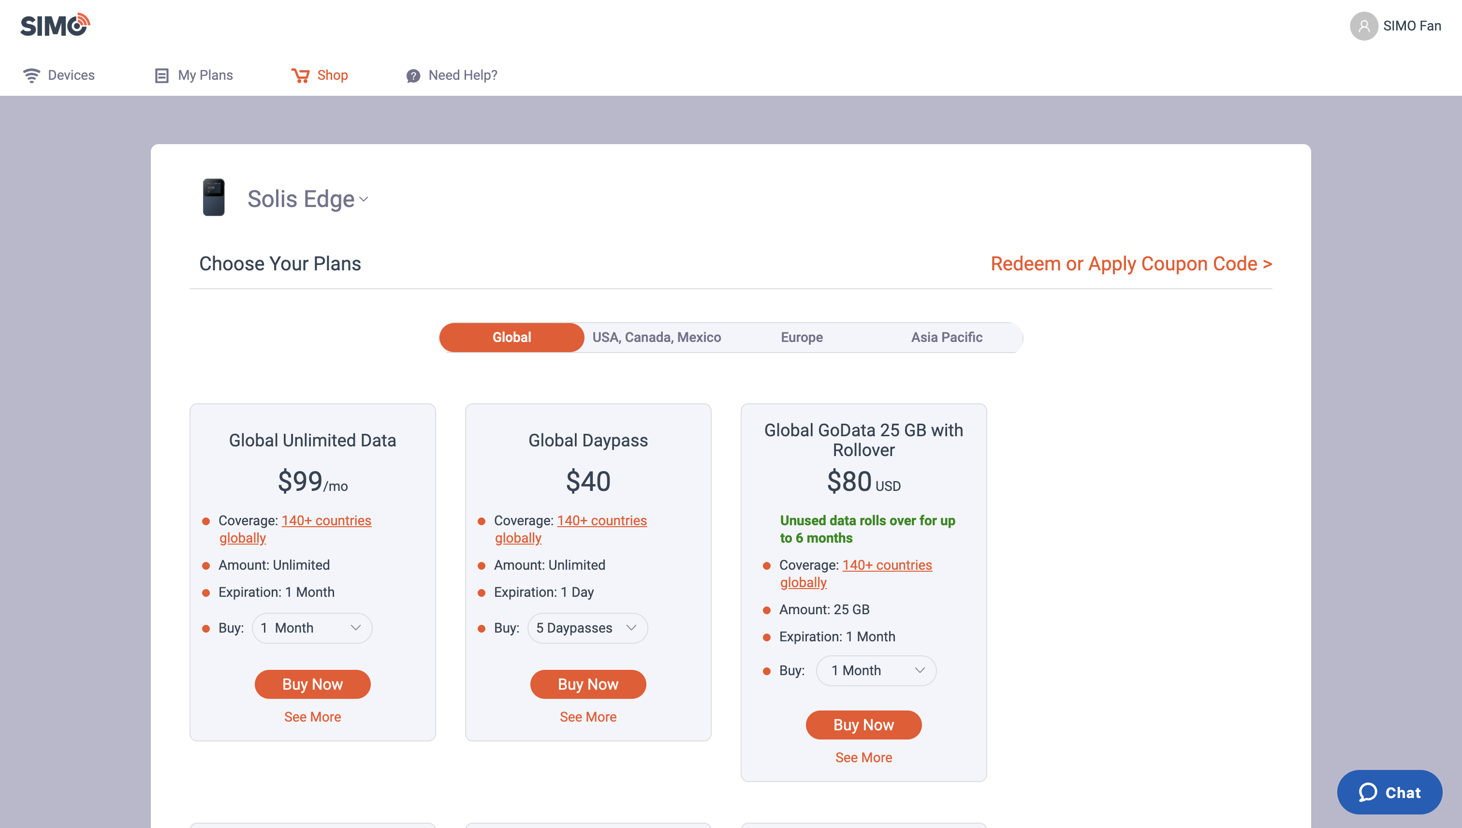1462x828 pixels.
Task: Click Redeem or Apply Coupon Code
Action: point(1131,263)
